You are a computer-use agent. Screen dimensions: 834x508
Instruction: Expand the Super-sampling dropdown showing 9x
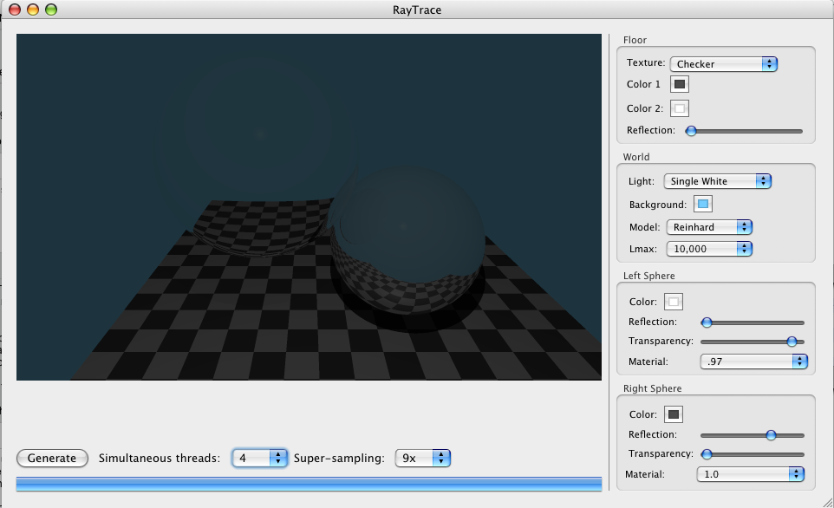coord(422,458)
